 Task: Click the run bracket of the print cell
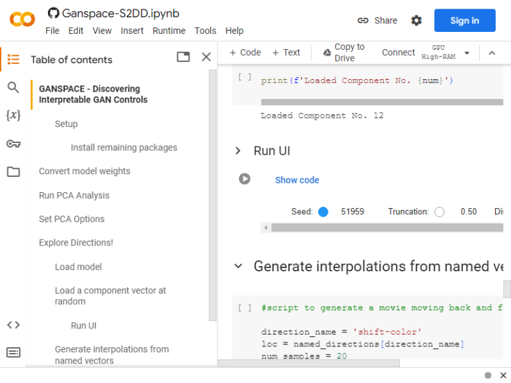pyautogui.click(x=244, y=77)
